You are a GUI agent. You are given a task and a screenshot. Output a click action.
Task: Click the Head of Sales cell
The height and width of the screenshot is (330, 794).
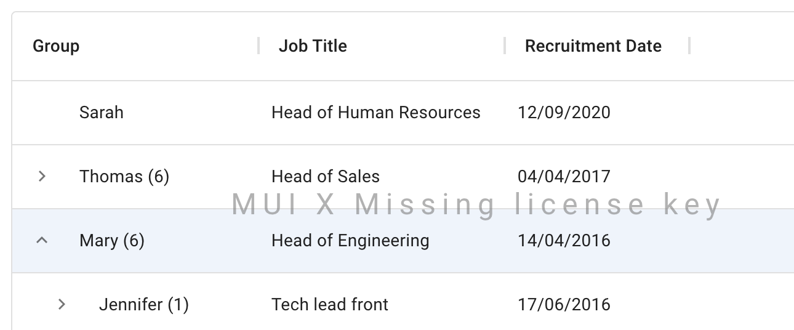[325, 177]
